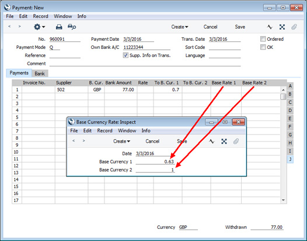Switch to the Bank tab
The image size is (307, 241).
(40, 73)
